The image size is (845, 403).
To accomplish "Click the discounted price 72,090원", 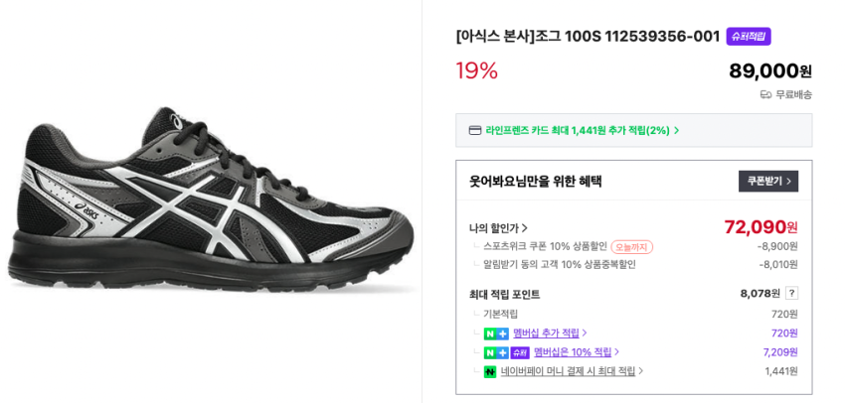I will pos(760,227).
